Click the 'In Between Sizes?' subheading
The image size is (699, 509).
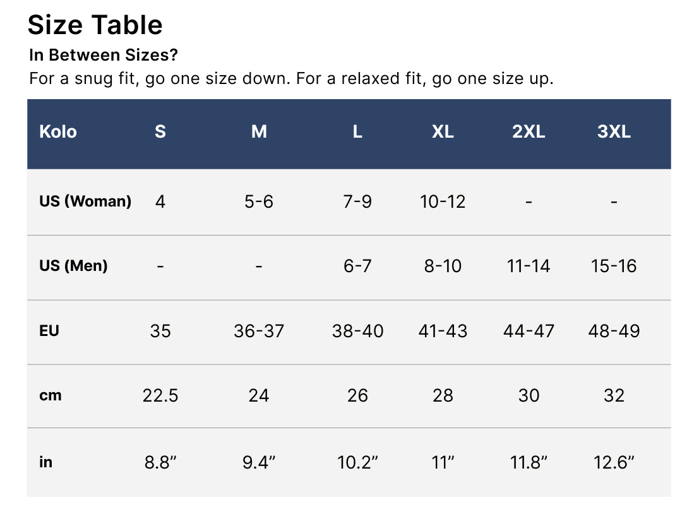click(104, 55)
